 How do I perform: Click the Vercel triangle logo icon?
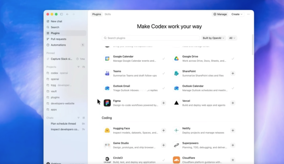176,103
